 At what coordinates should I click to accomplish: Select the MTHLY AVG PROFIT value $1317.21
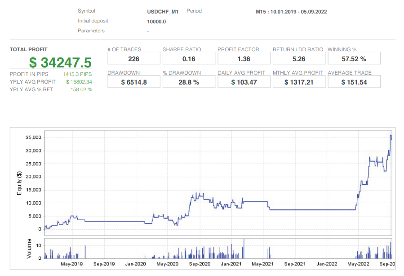tap(299, 81)
